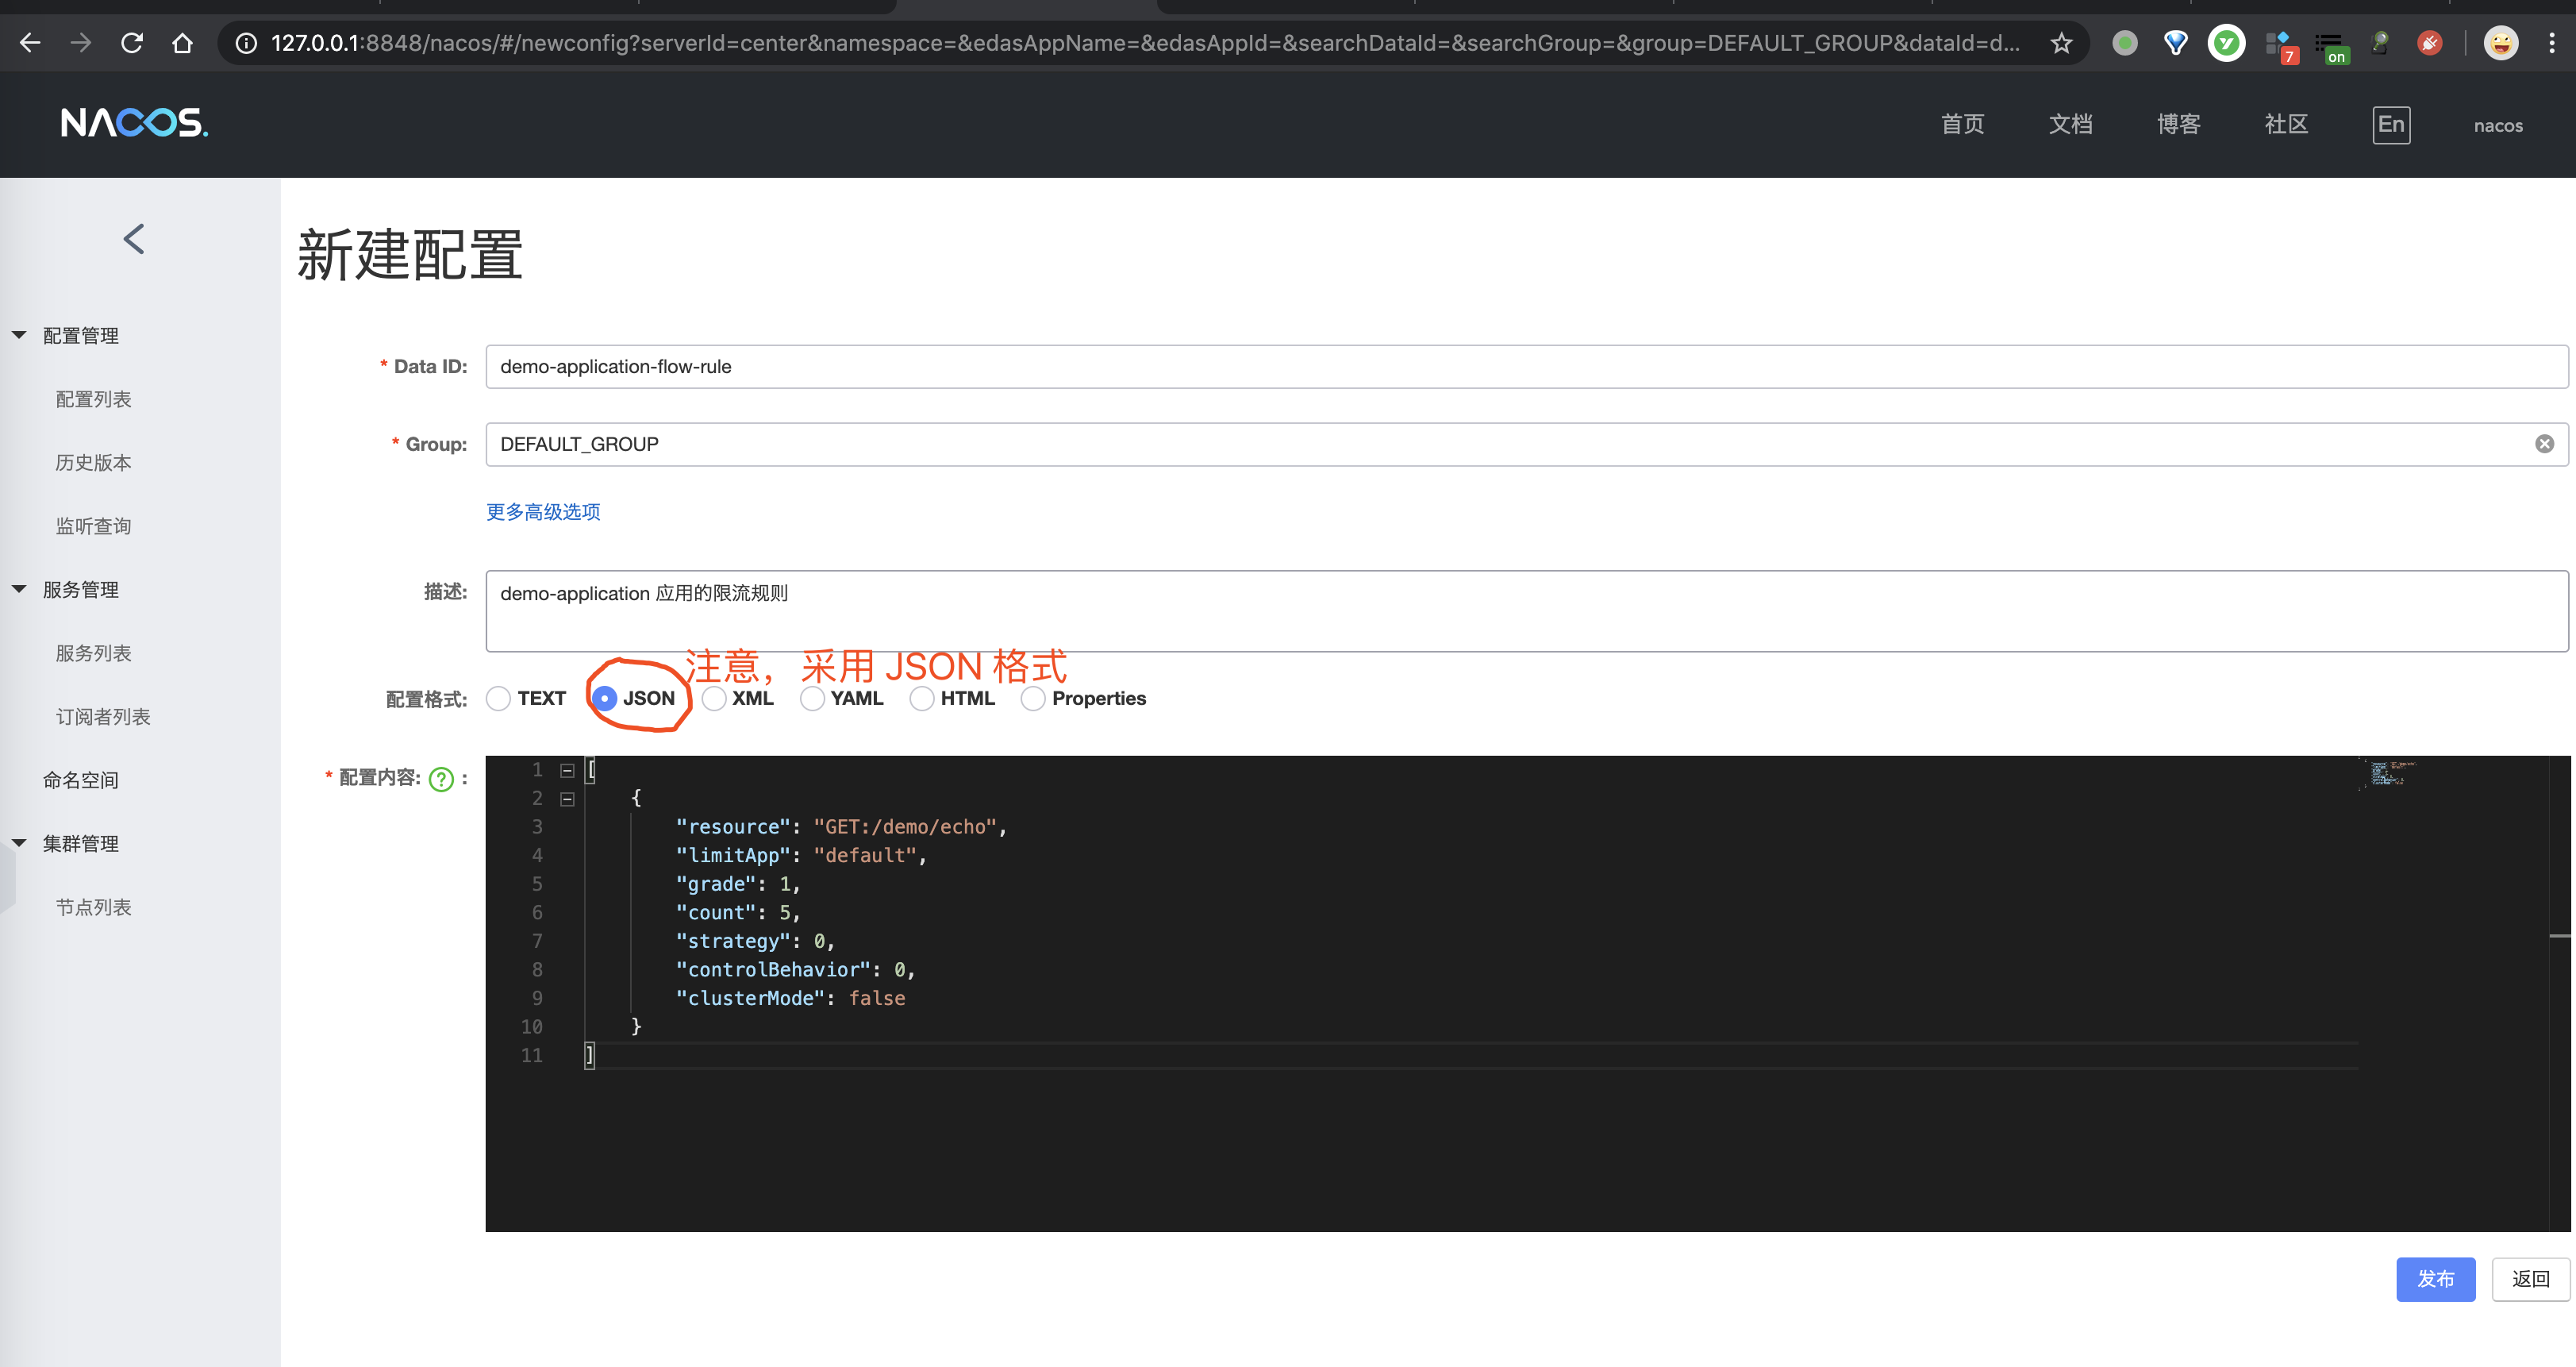Image resolution: width=2576 pixels, height=1367 pixels.
Task: Click the 发布 publish button
Action: tap(2435, 1279)
